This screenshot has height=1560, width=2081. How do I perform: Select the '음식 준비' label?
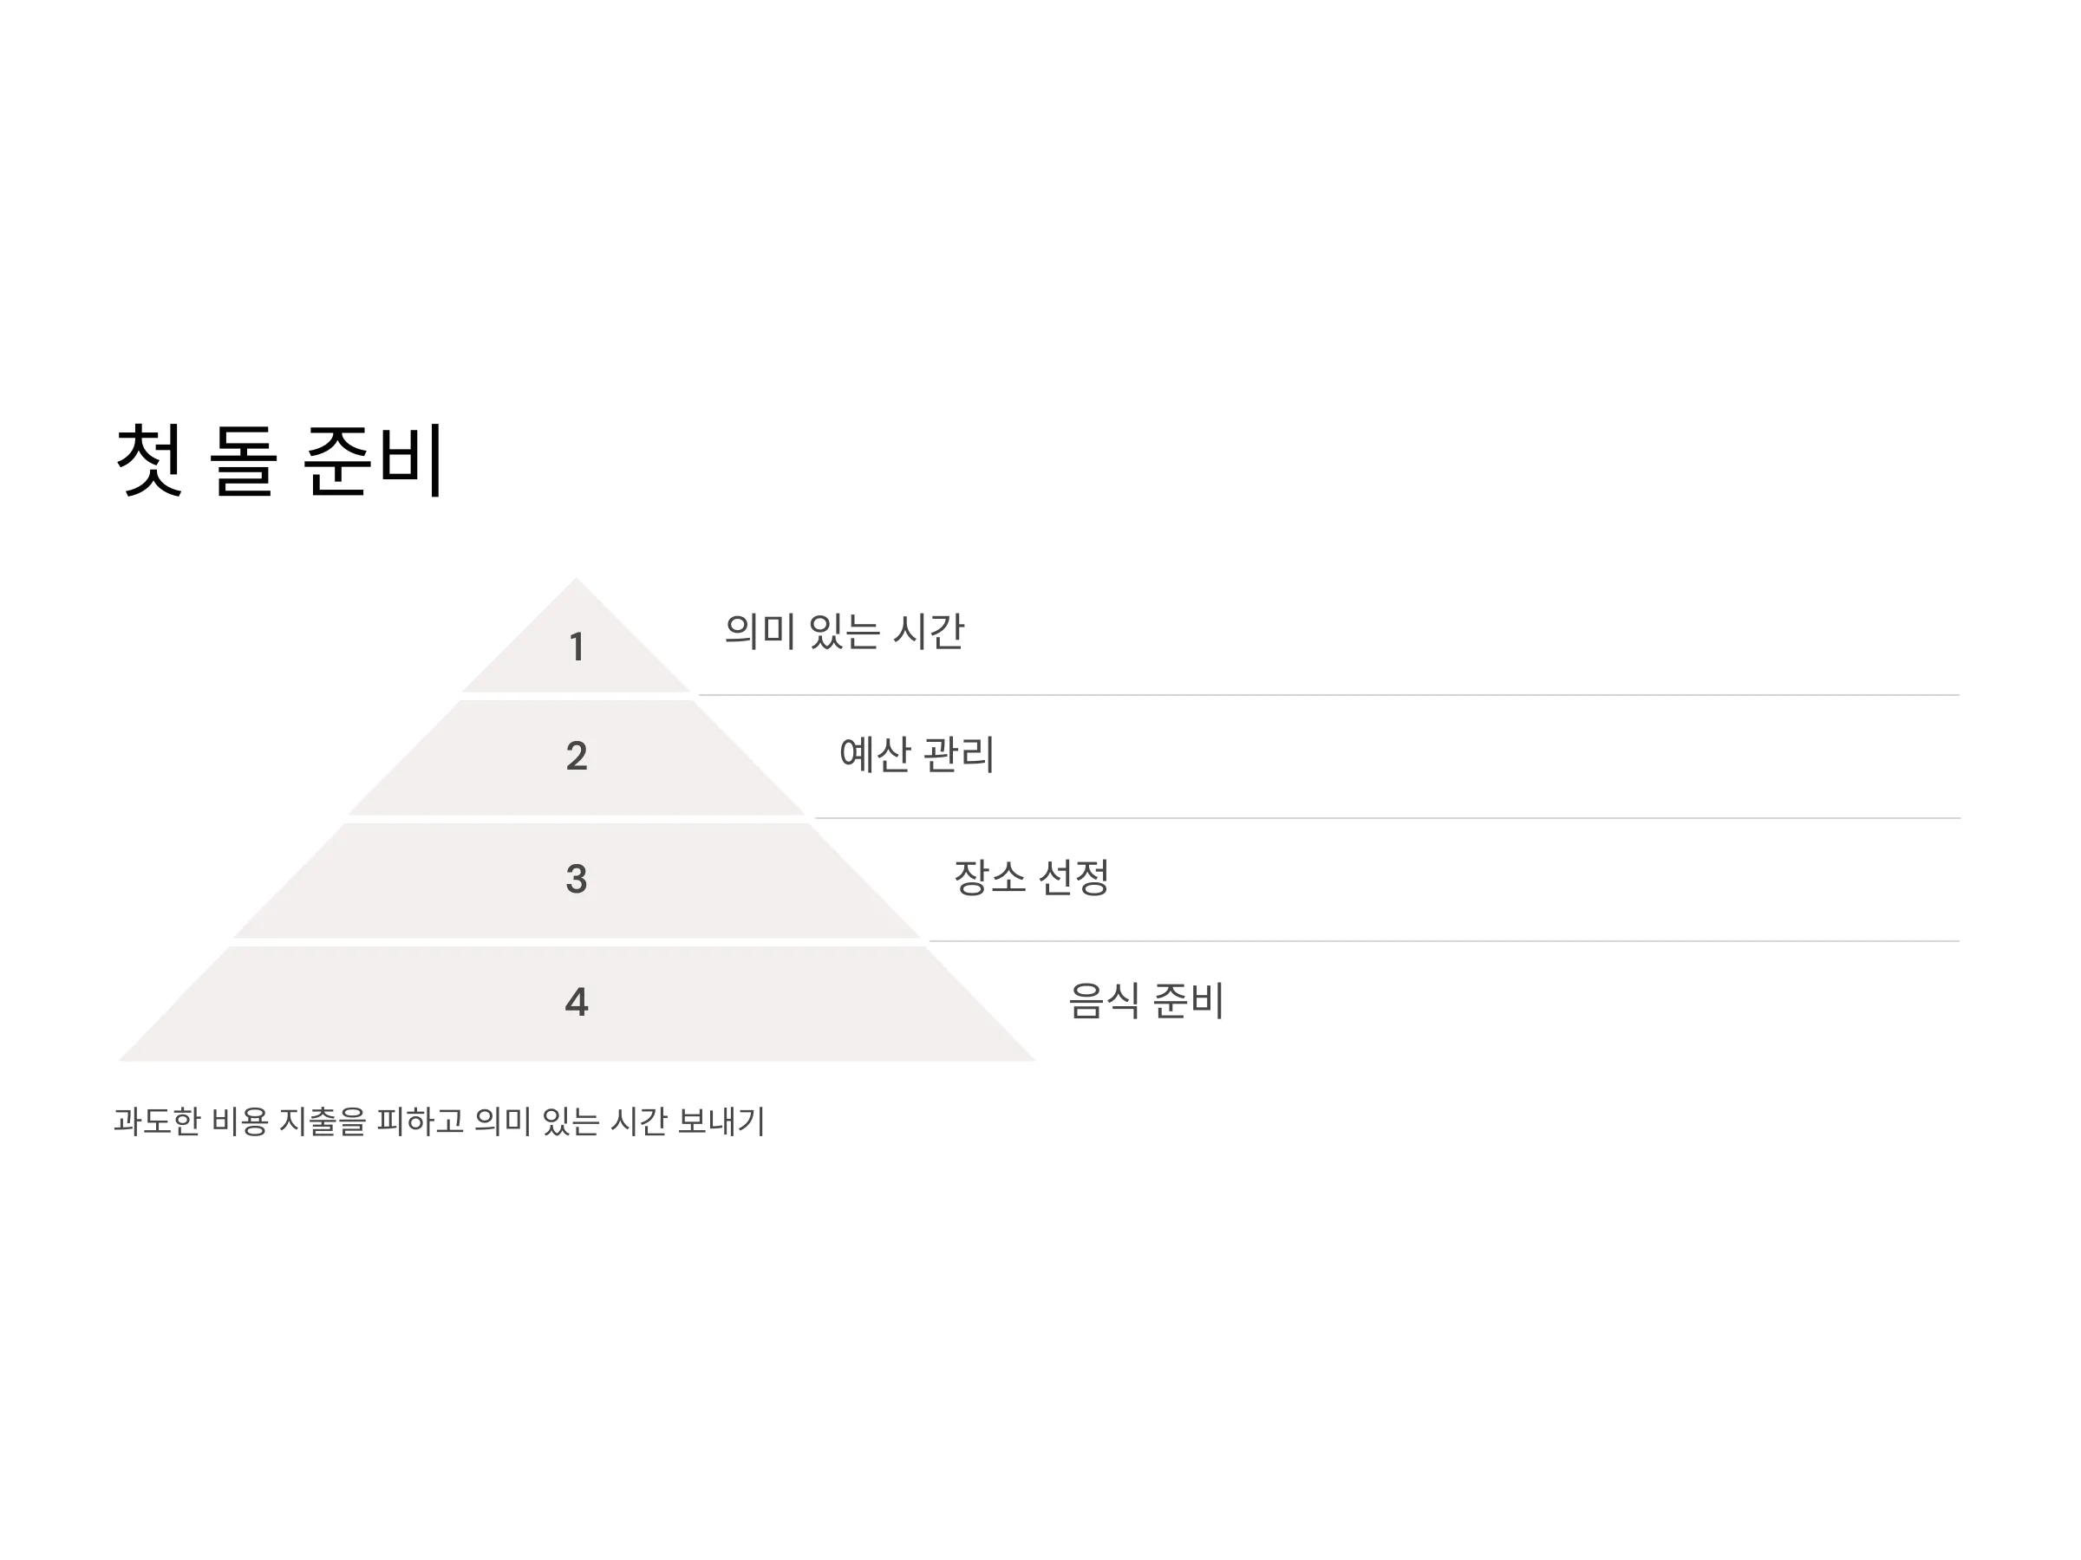[1146, 1000]
